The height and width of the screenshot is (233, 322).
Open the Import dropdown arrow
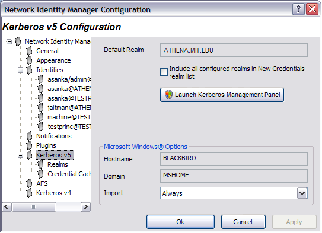302,193
